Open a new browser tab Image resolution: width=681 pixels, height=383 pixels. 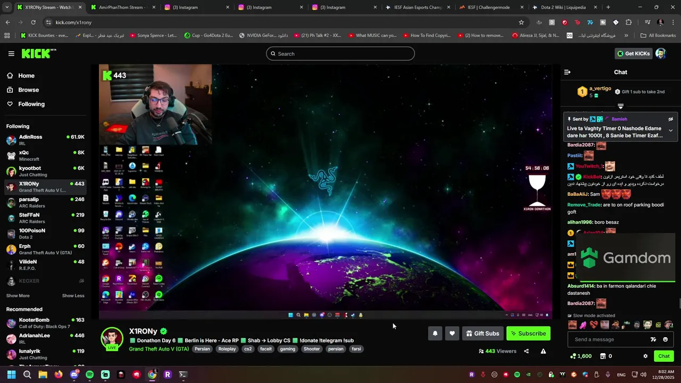tap(608, 7)
